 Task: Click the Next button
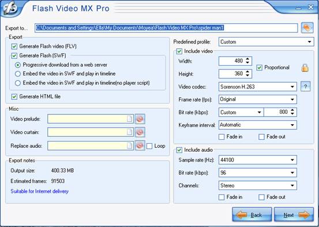coord(294,214)
